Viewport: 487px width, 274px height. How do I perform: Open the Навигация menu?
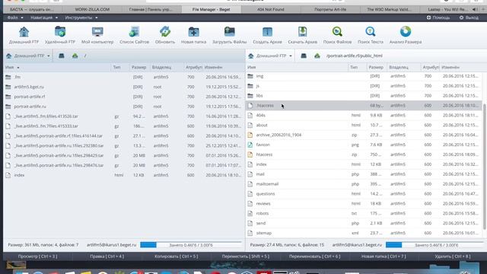click(44, 18)
